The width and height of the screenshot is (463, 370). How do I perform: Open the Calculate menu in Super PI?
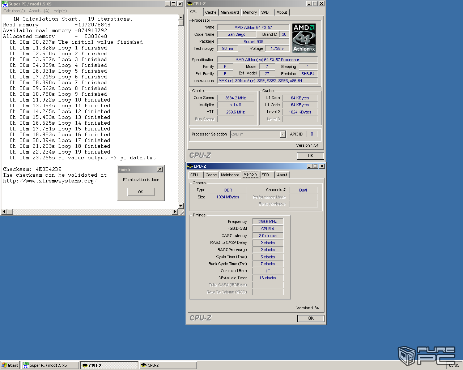(x=14, y=11)
